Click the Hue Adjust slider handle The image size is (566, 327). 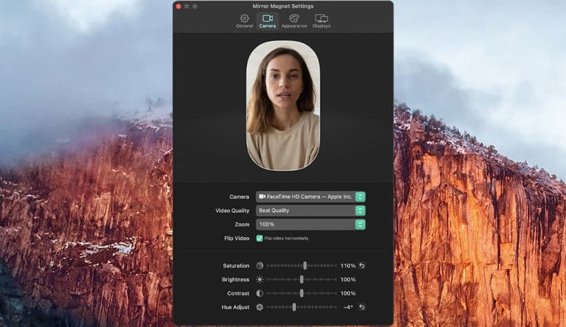pos(295,307)
